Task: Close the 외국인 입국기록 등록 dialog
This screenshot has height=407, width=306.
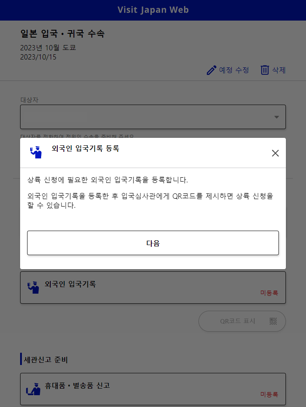Action: (x=275, y=153)
